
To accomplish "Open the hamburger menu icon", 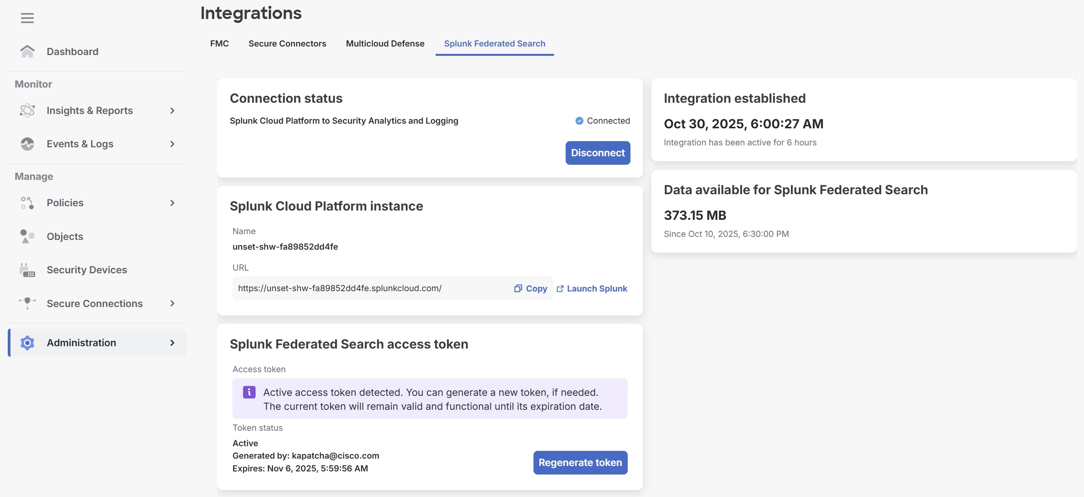I will click(28, 18).
